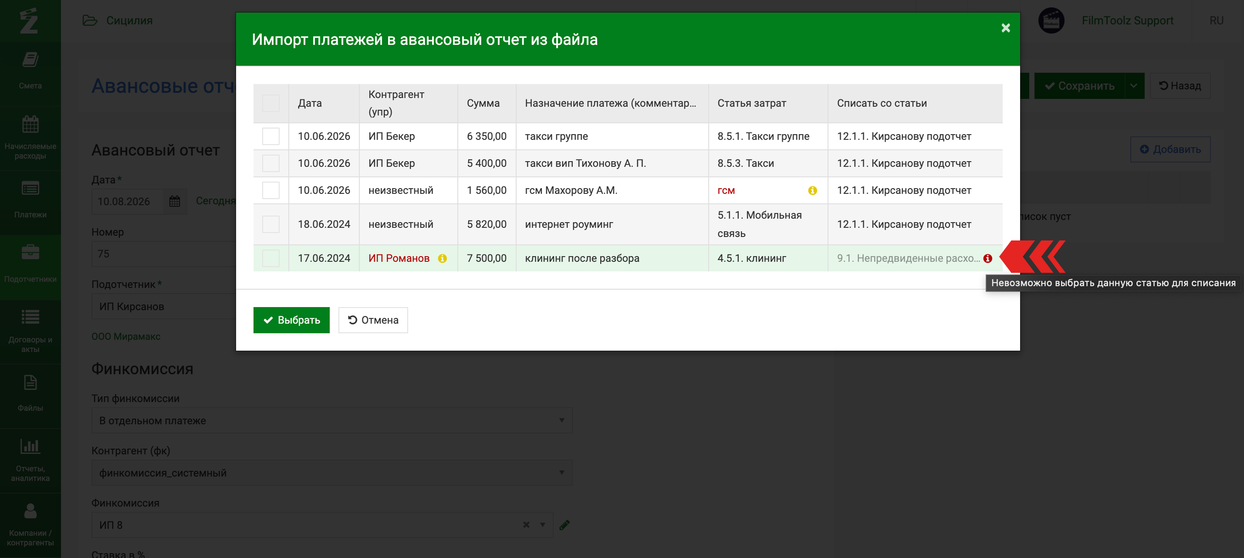Click red warning icon by Непредвиденные расходы
The width and height of the screenshot is (1244, 558).
[987, 258]
